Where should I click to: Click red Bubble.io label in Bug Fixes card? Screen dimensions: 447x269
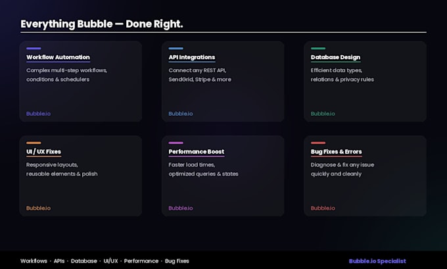point(323,208)
